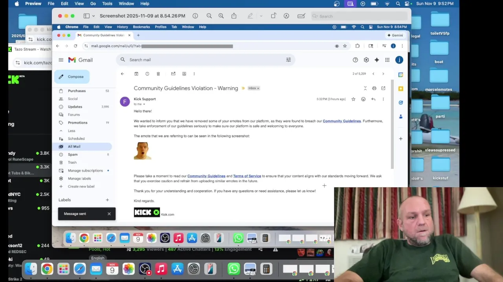This screenshot has height=282, width=503.
Task: Click the back arrow above the email
Action: tap(122, 74)
